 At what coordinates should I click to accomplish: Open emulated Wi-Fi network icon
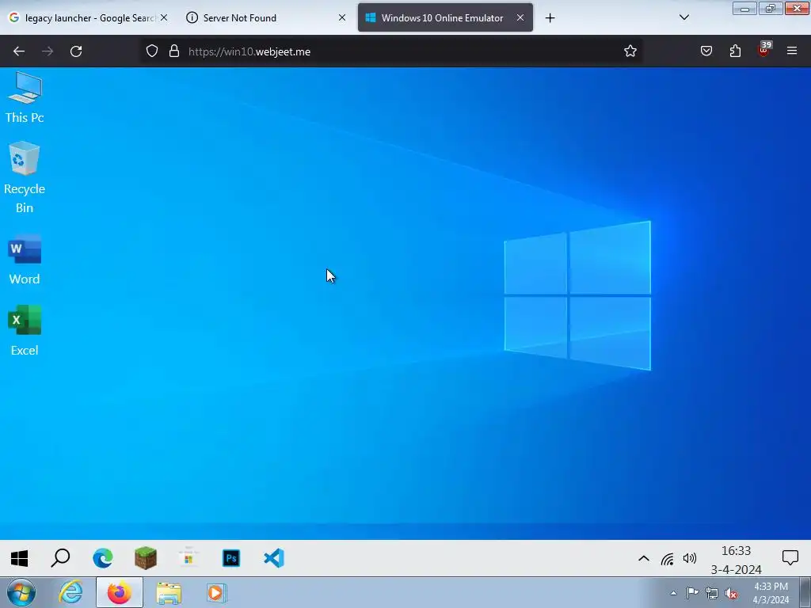click(x=667, y=559)
